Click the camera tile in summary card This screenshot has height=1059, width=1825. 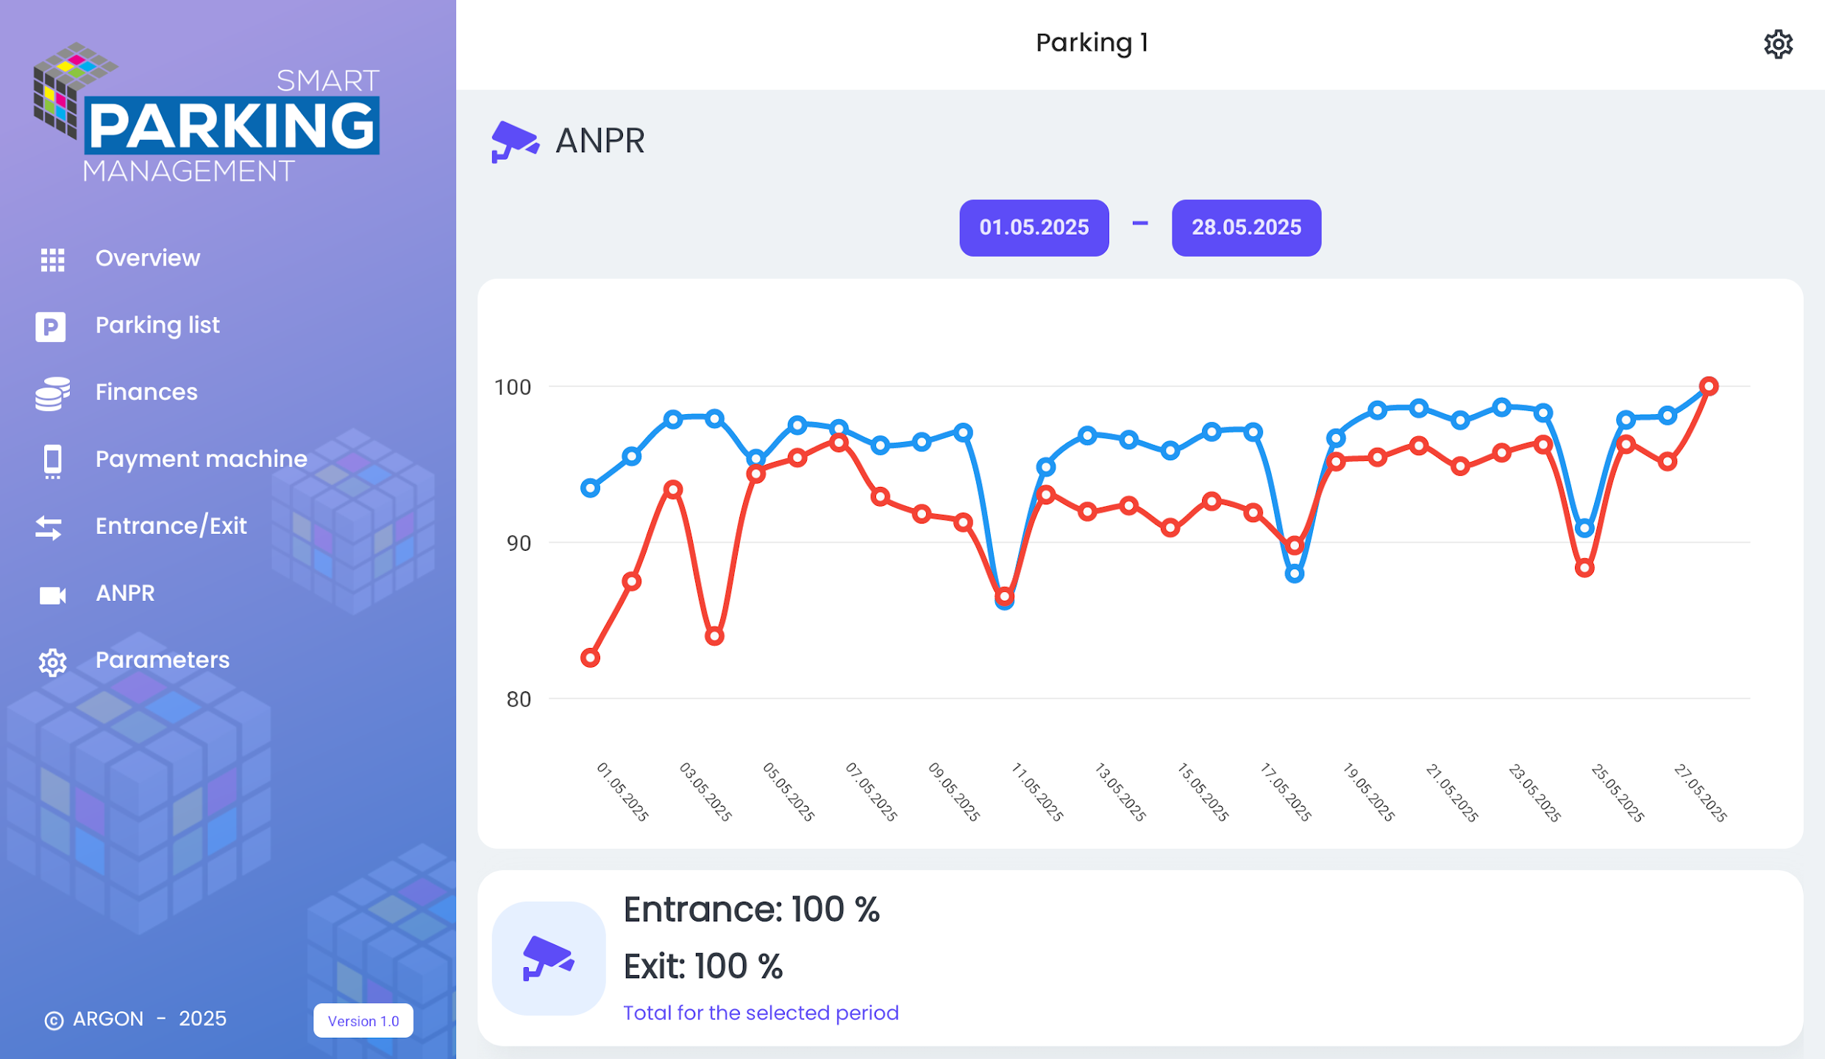(548, 958)
